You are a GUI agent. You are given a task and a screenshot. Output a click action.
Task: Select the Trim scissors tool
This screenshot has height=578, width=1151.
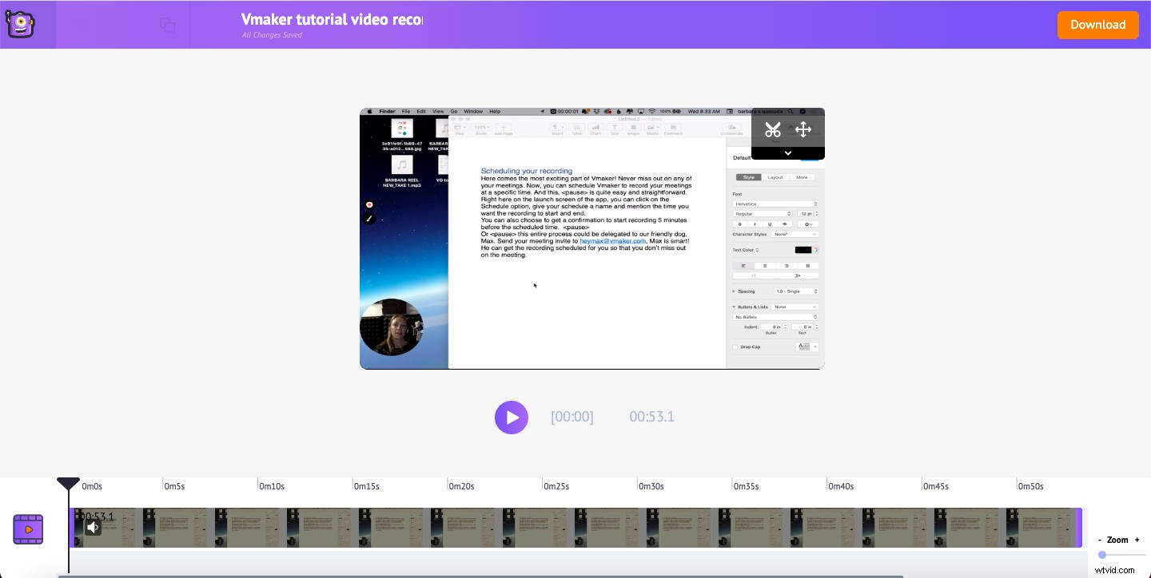(x=773, y=129)
